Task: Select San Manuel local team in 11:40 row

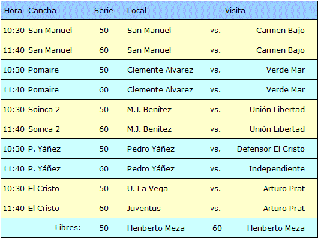Action: pyautogui.click(x=149, y=50)
